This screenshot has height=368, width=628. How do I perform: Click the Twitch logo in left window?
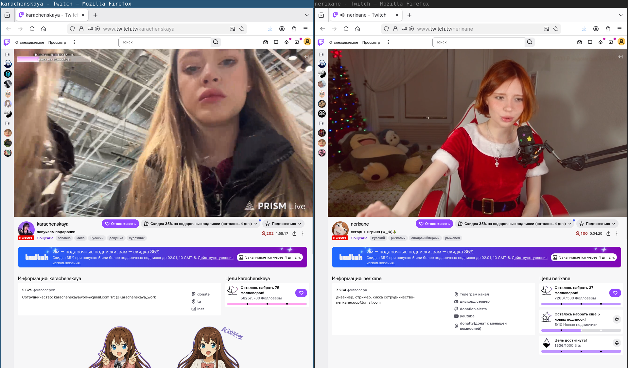(x=7, y=42)
